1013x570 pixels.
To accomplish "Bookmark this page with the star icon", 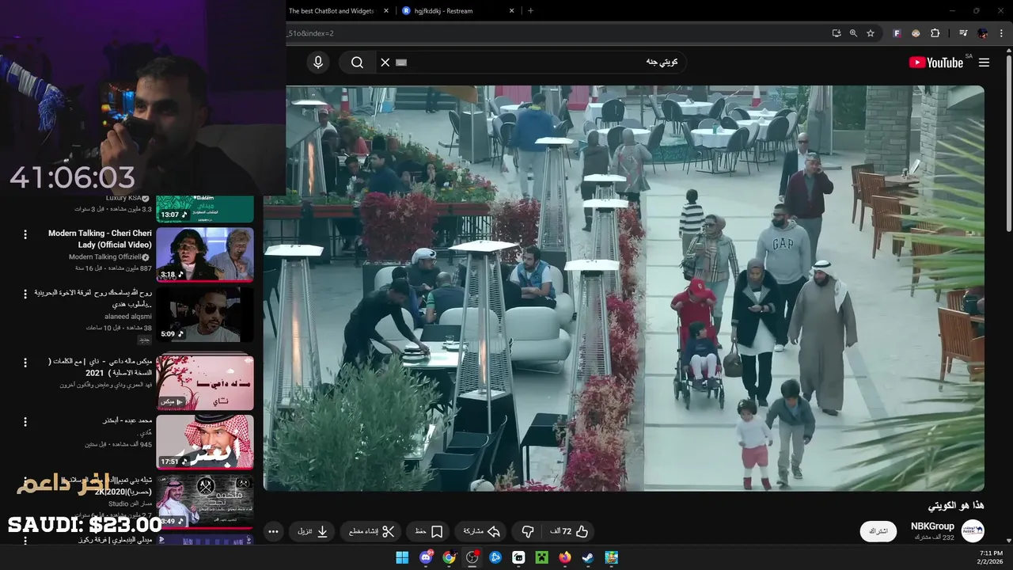I will pyautogui.click(x=871, y=33).
